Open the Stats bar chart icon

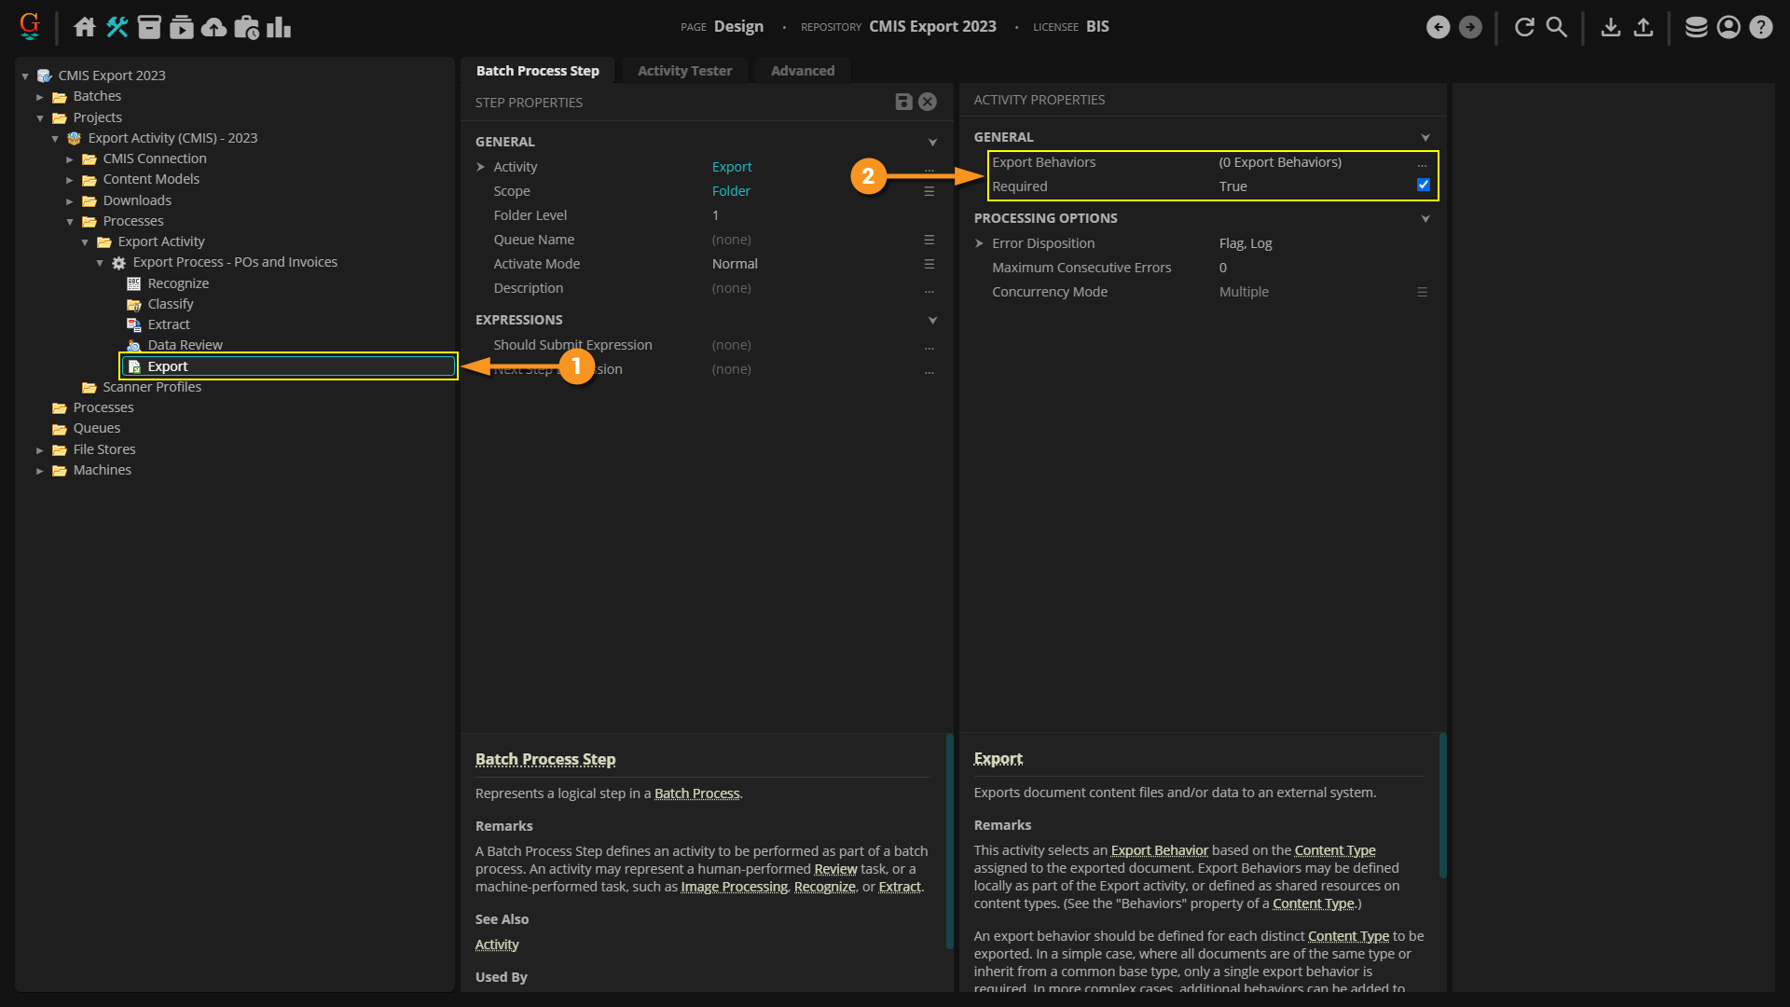point(279,27)
